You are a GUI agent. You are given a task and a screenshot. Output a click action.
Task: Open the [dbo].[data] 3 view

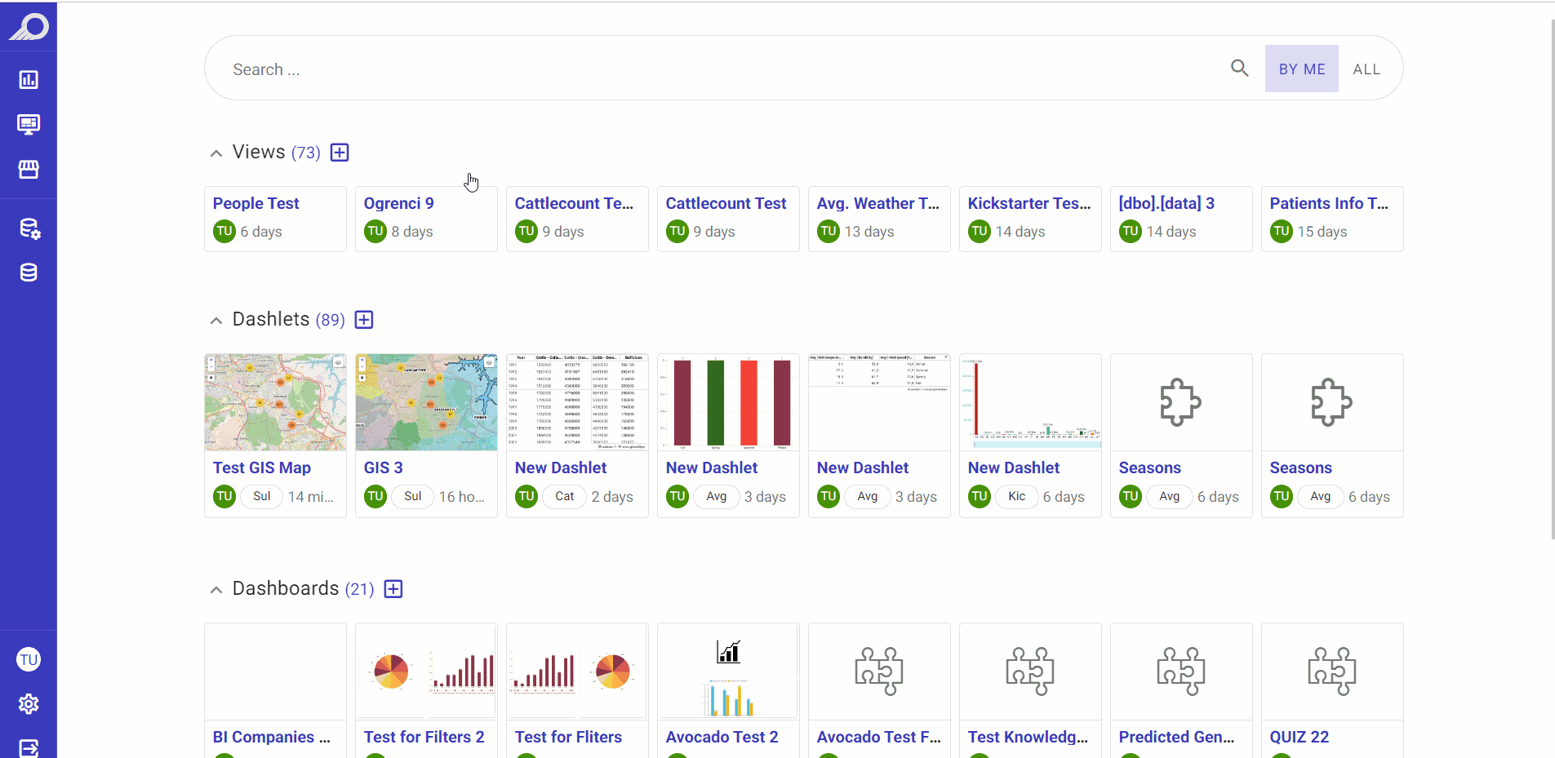point(1181,219)
